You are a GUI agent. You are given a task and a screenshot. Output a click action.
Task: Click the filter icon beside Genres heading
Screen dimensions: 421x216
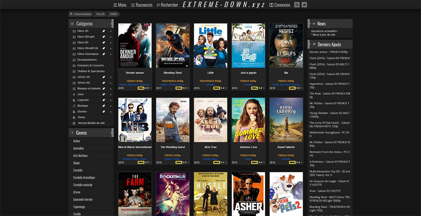pos(72,133)
